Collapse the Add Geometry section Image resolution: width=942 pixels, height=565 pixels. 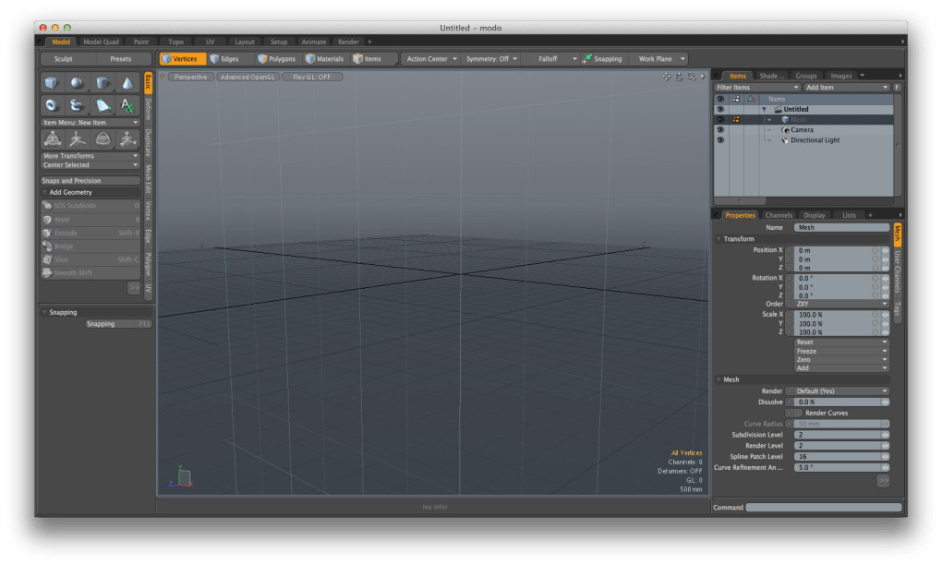44,192
